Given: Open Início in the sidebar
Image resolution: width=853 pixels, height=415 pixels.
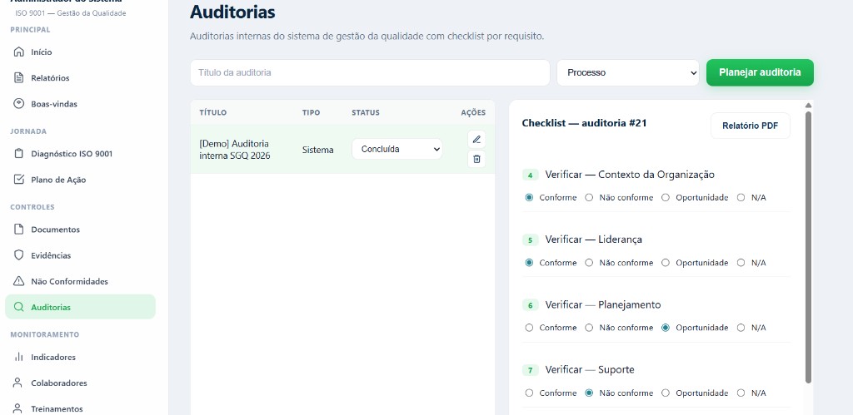Looking at the screenshot, I should [x=81, y=52].
